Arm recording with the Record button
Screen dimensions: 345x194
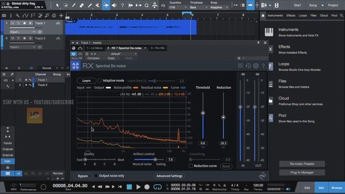click(147, 187)
